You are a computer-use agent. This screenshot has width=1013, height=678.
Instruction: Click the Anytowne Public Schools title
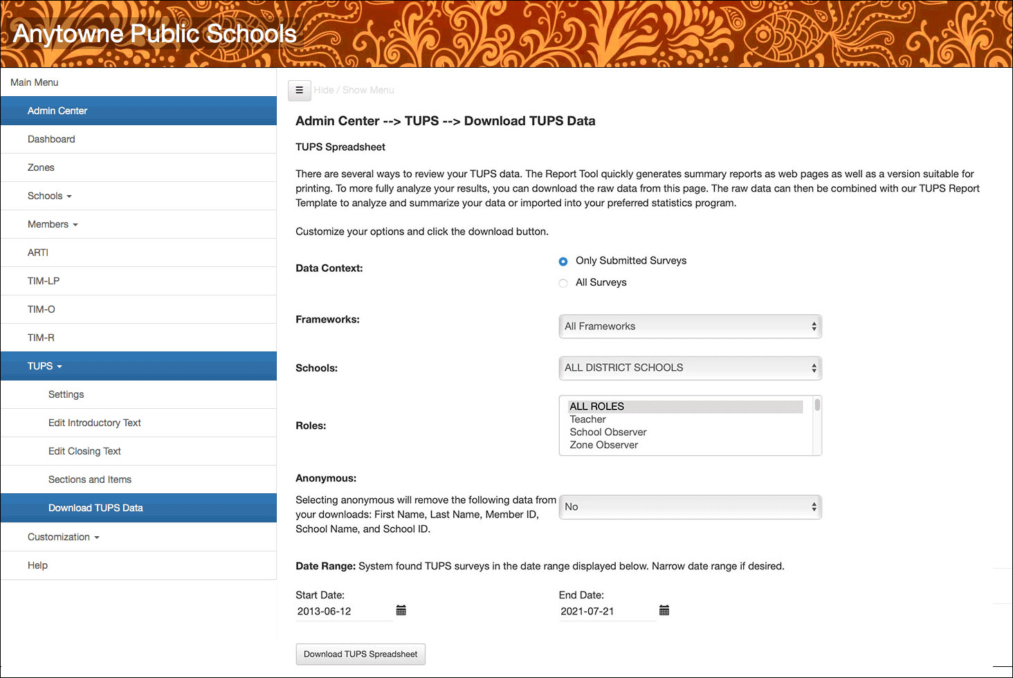tap(155, 34)
